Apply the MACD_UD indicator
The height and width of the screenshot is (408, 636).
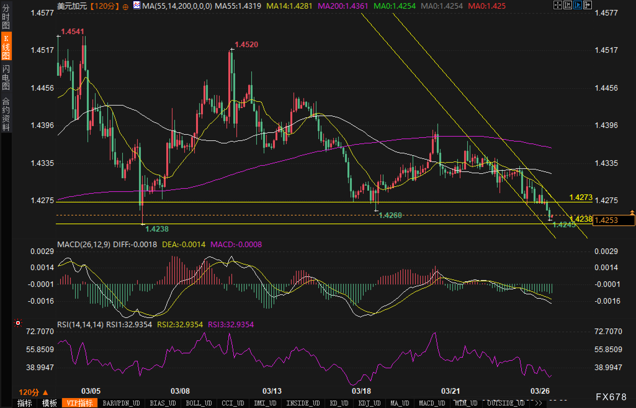[x=432, y=403]
